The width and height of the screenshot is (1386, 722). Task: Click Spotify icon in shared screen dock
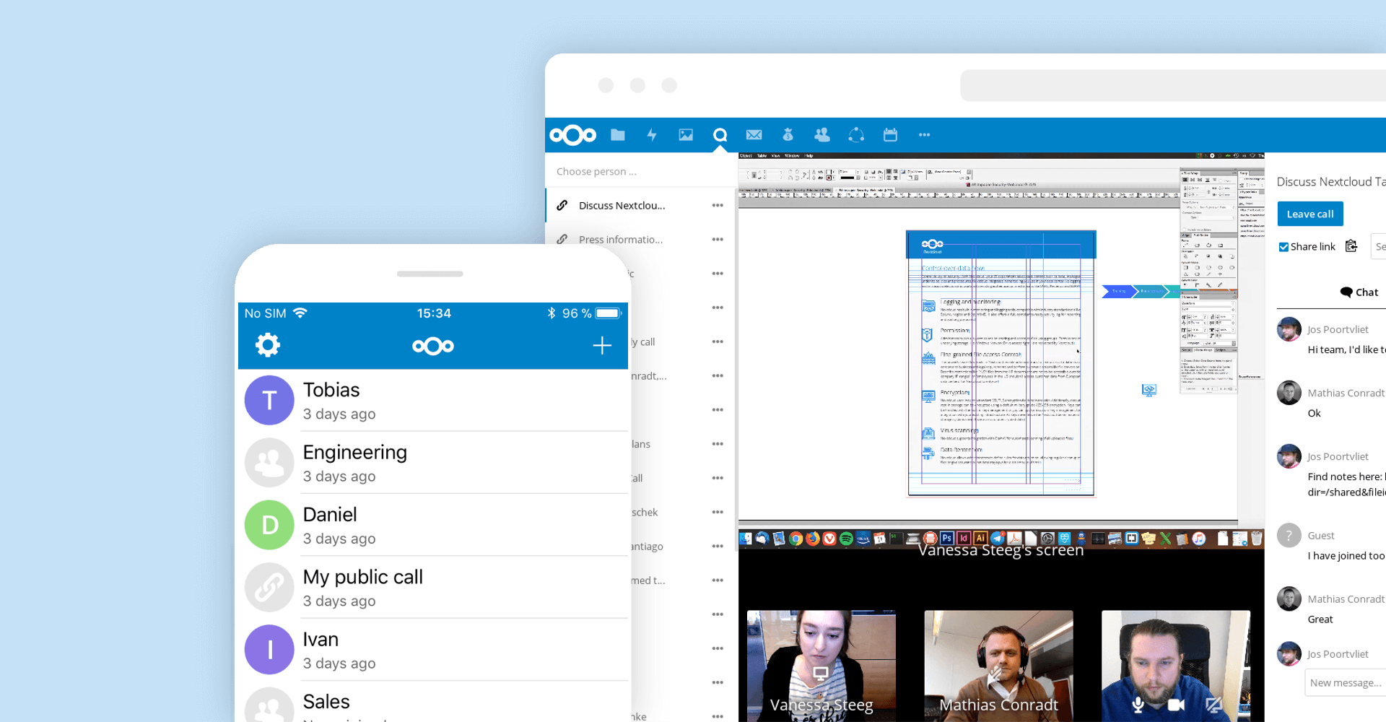point(846,539)
